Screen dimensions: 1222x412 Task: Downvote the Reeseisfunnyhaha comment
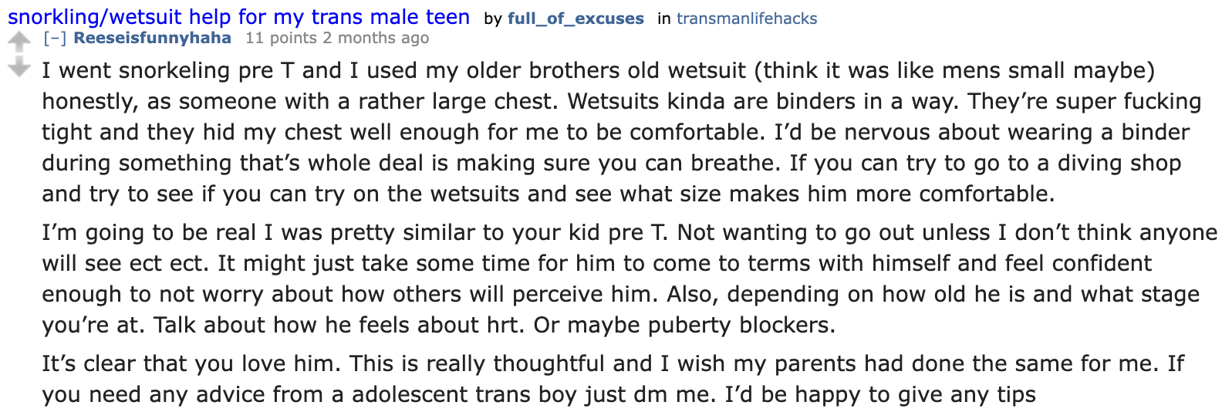tap(19, 67)
